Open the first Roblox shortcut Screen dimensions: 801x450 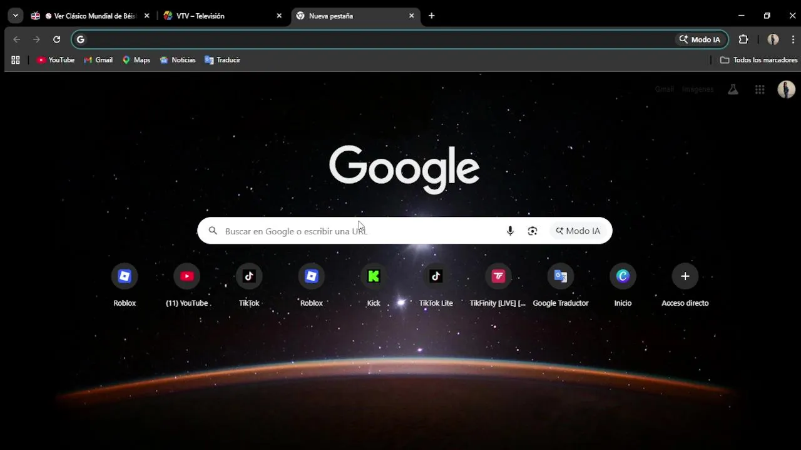coord(125,285)
